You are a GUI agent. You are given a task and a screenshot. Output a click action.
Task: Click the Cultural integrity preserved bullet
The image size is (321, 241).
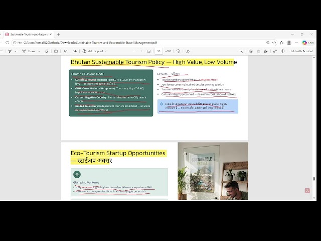click(199, 94)
